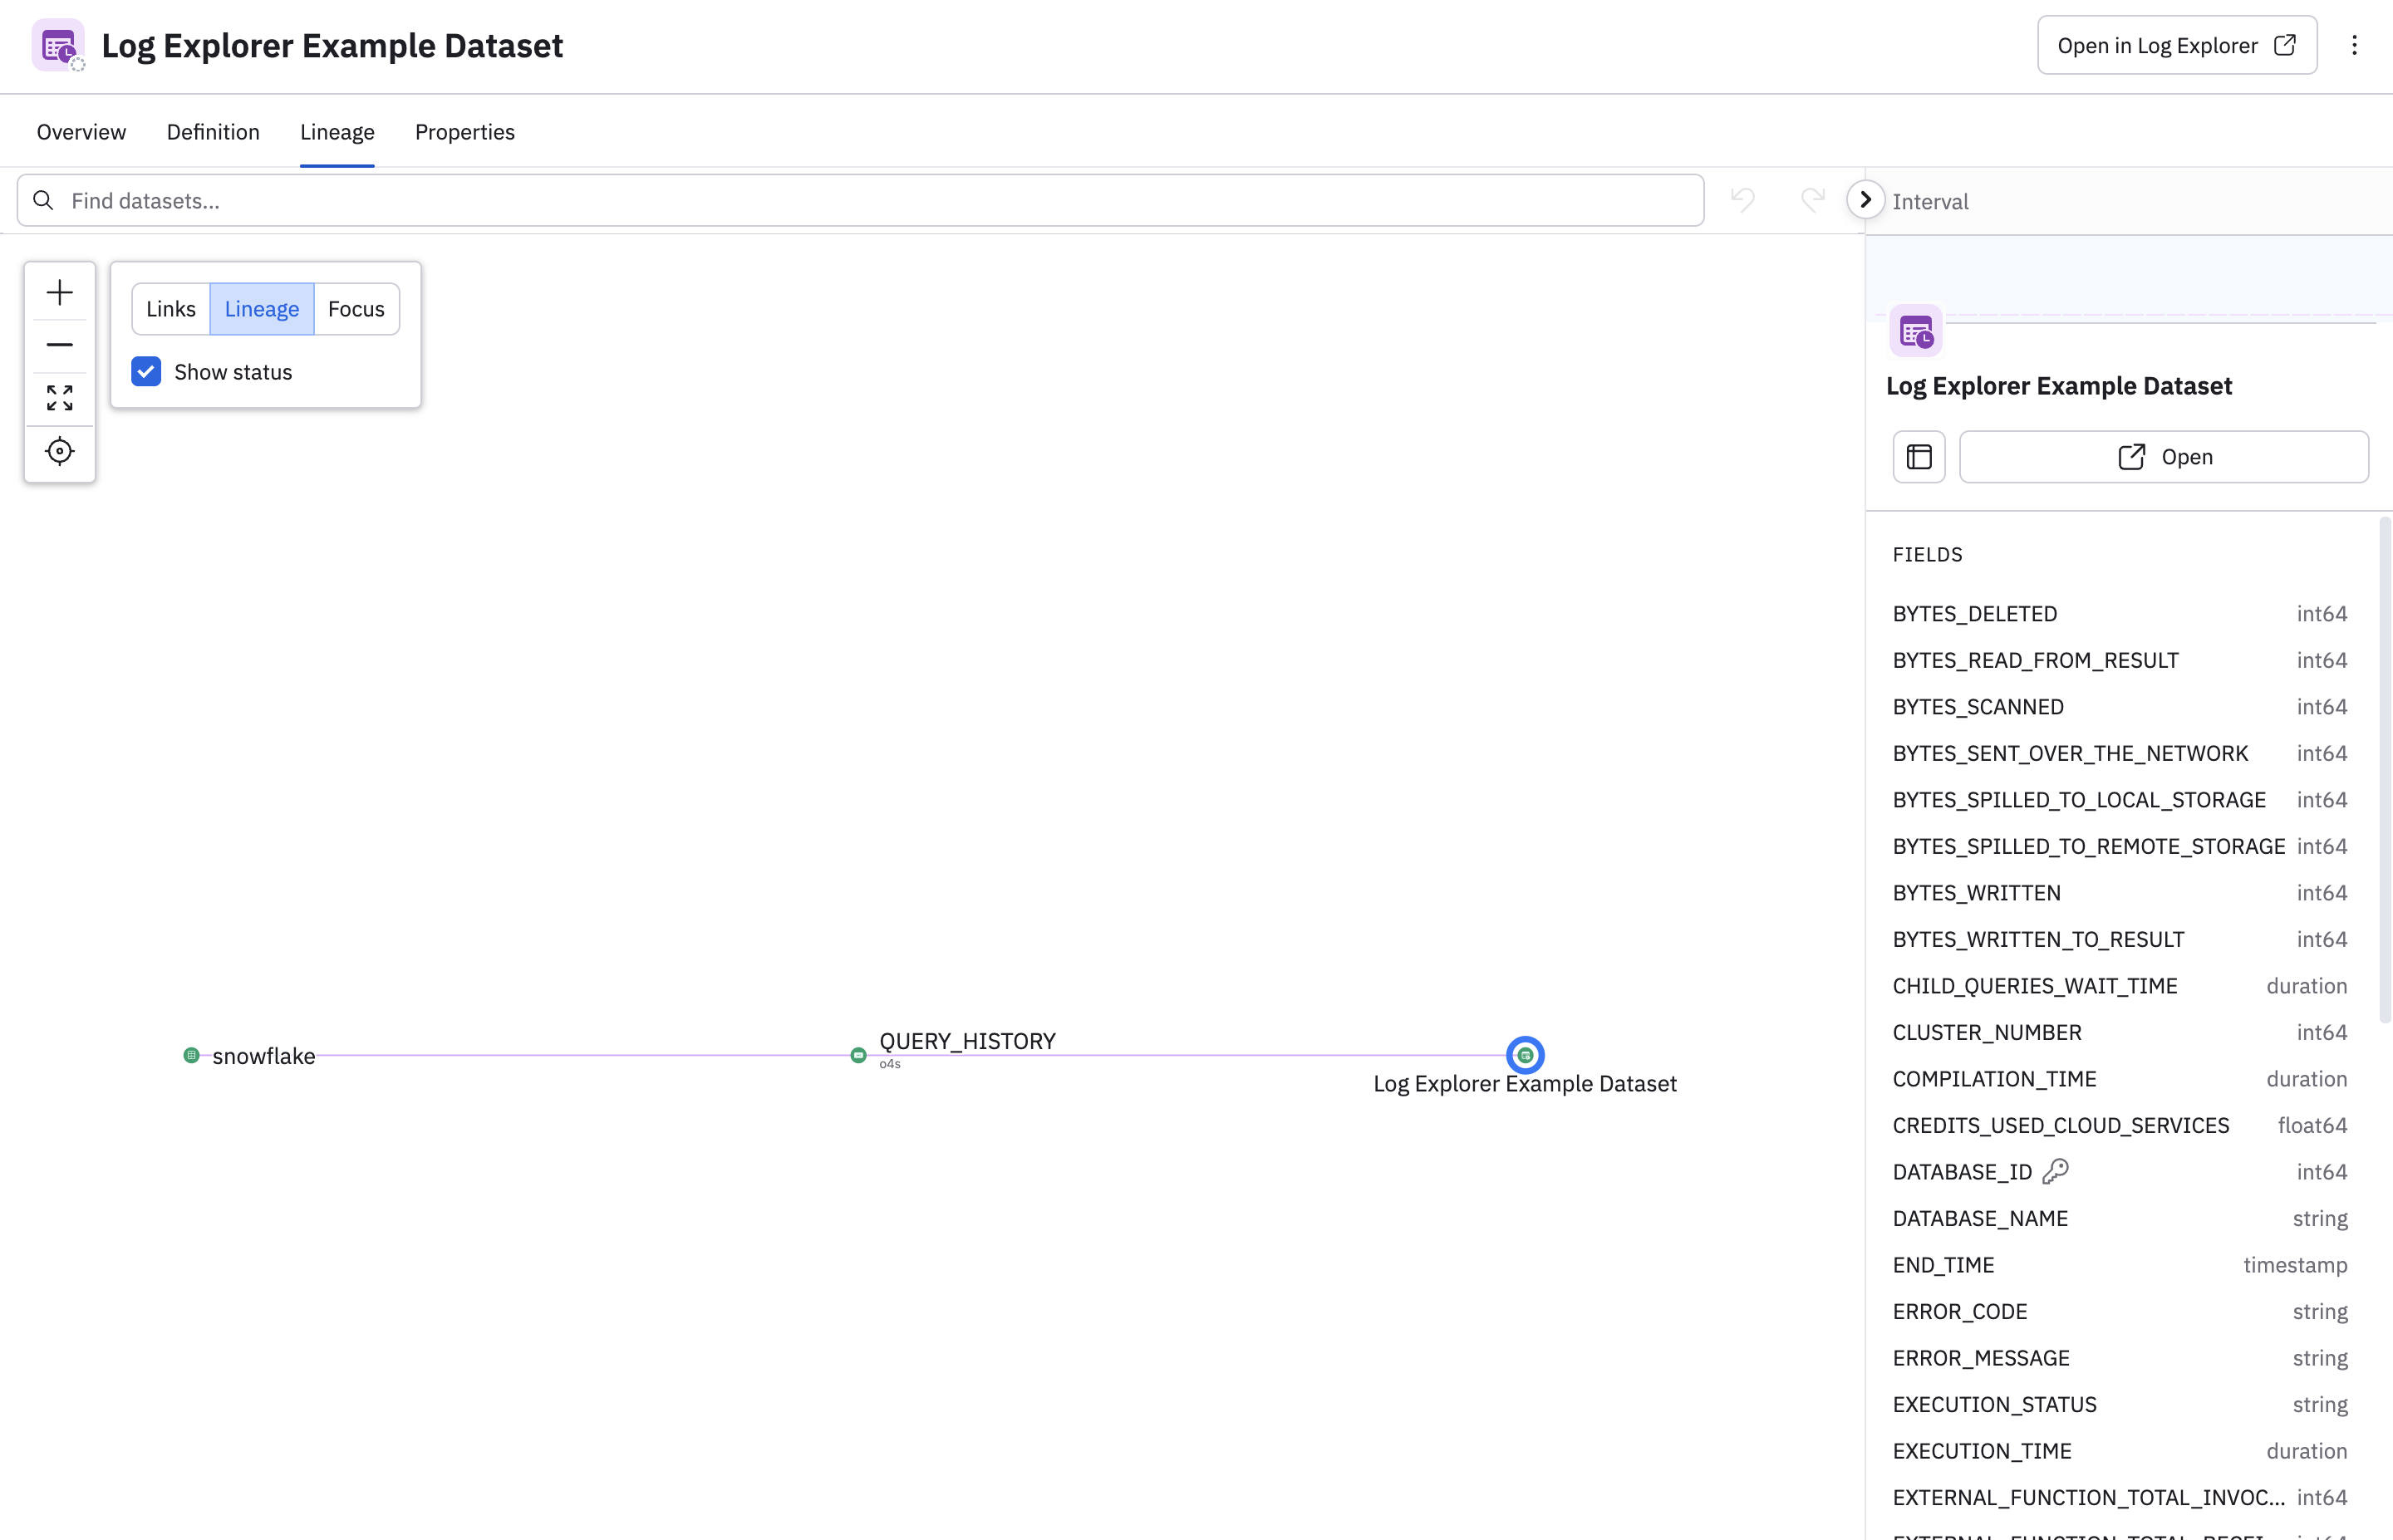Switch to the Overview tab
Viewport: 2393px width, 1540px height.
point(81,131)
